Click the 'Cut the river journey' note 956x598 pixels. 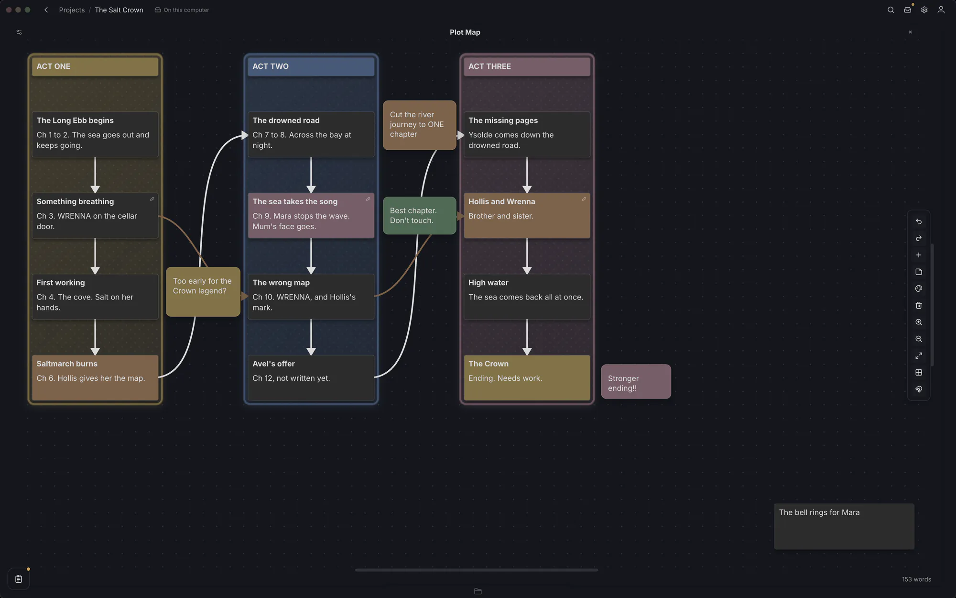coord(419,125)
